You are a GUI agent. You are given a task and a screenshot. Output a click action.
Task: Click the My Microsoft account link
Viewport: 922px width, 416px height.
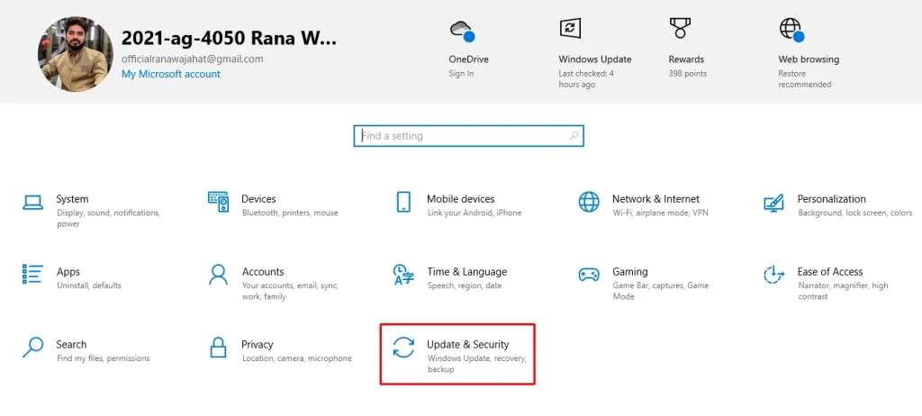point(171,74)
